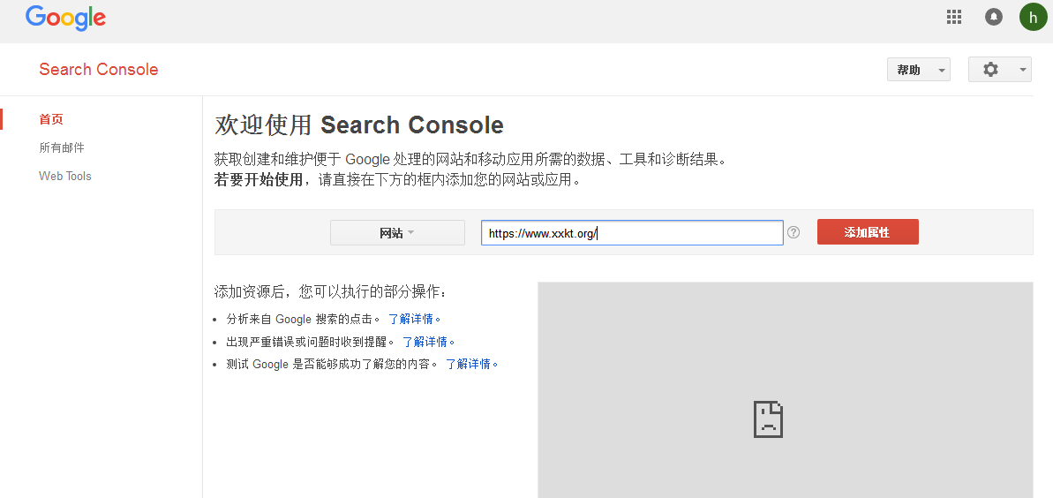
Task: Click the 添加属性 red button
Action: point(868,232)
